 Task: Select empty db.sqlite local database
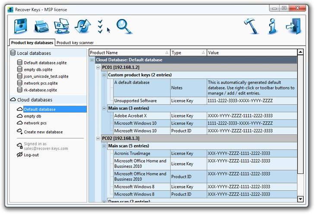[38, 69]
